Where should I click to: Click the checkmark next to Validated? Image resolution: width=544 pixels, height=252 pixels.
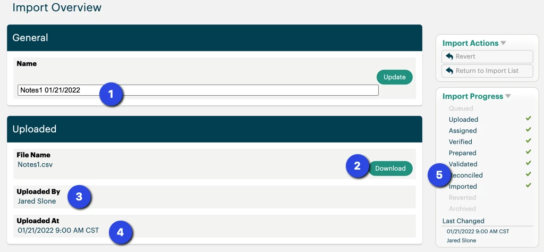tap(529, 163)
